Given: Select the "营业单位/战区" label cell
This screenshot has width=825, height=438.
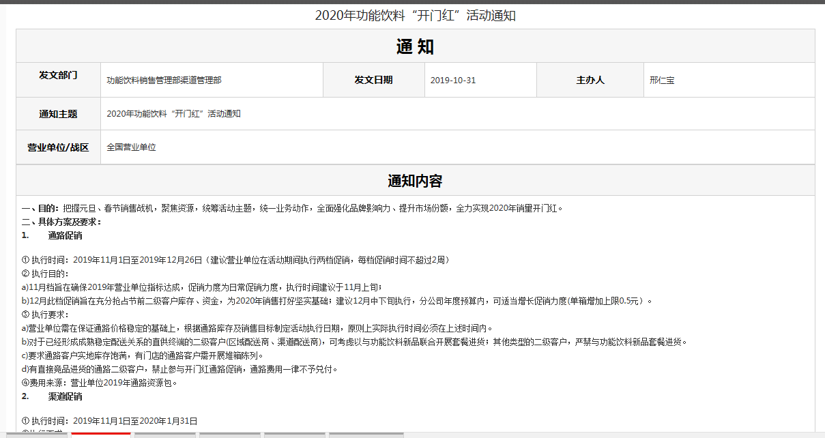Looking at the screenshot, I should (58, 147).
